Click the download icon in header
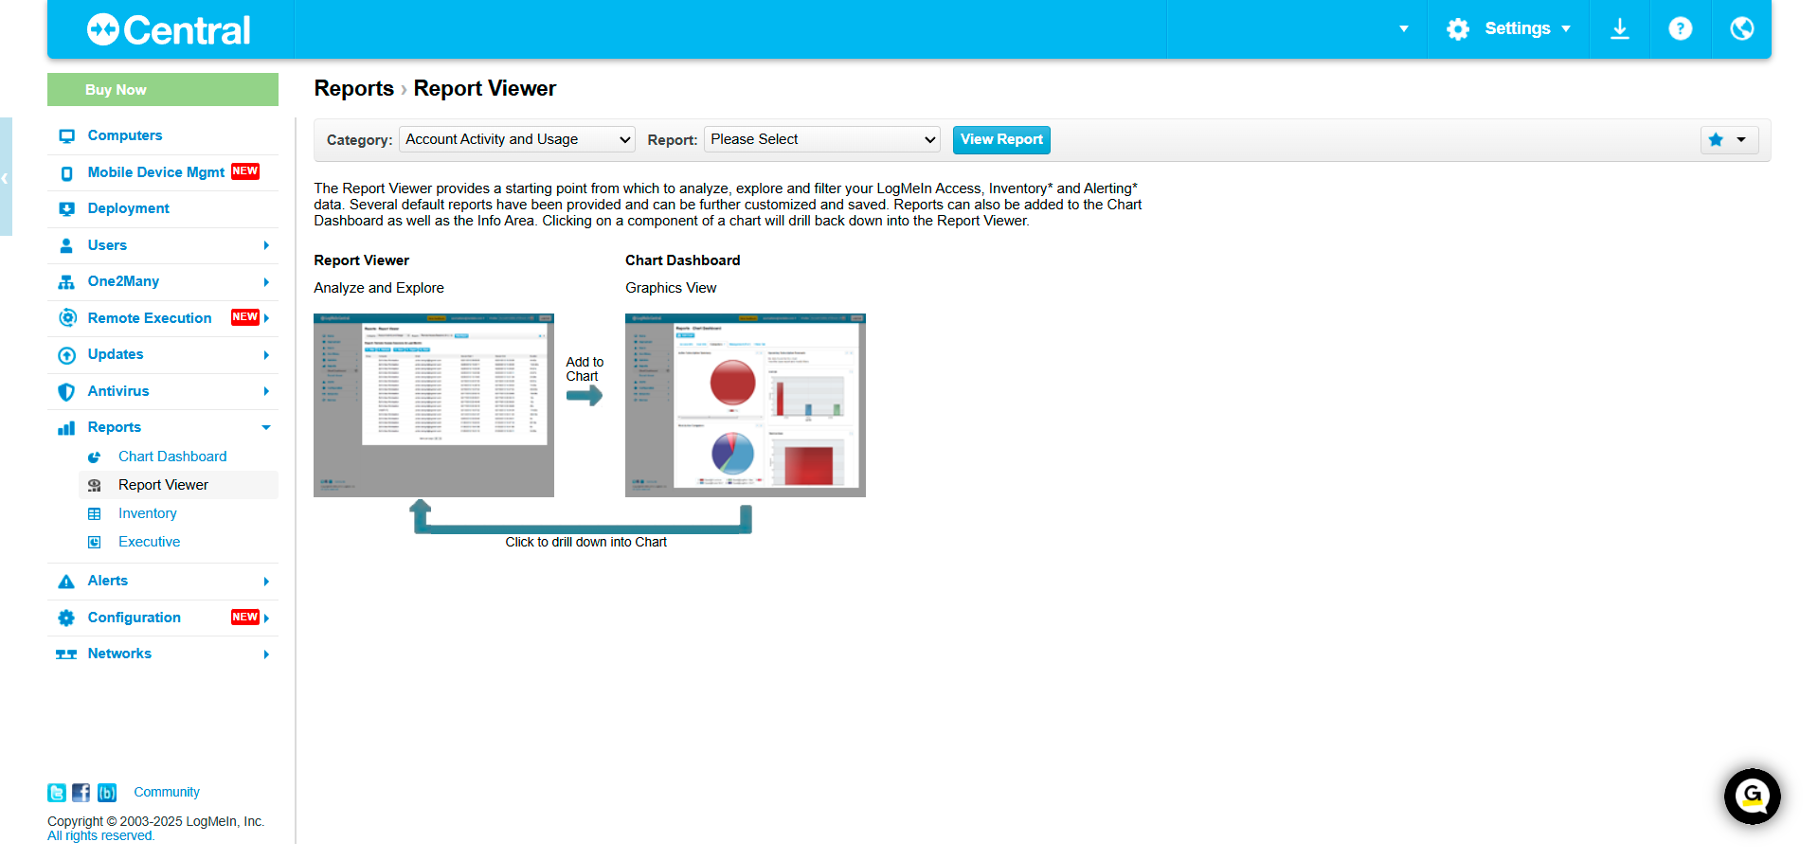Viewport: 1818px width, 860px height. tap(1620, 29)
